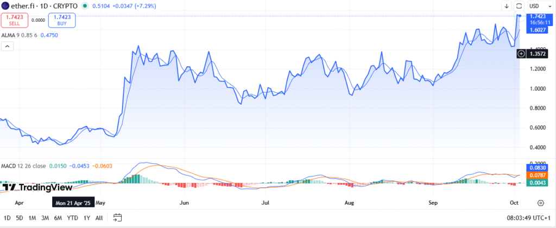
Task: Click the ALMA 9 0.85 6 indicator label
Action: tap(19, 35)
